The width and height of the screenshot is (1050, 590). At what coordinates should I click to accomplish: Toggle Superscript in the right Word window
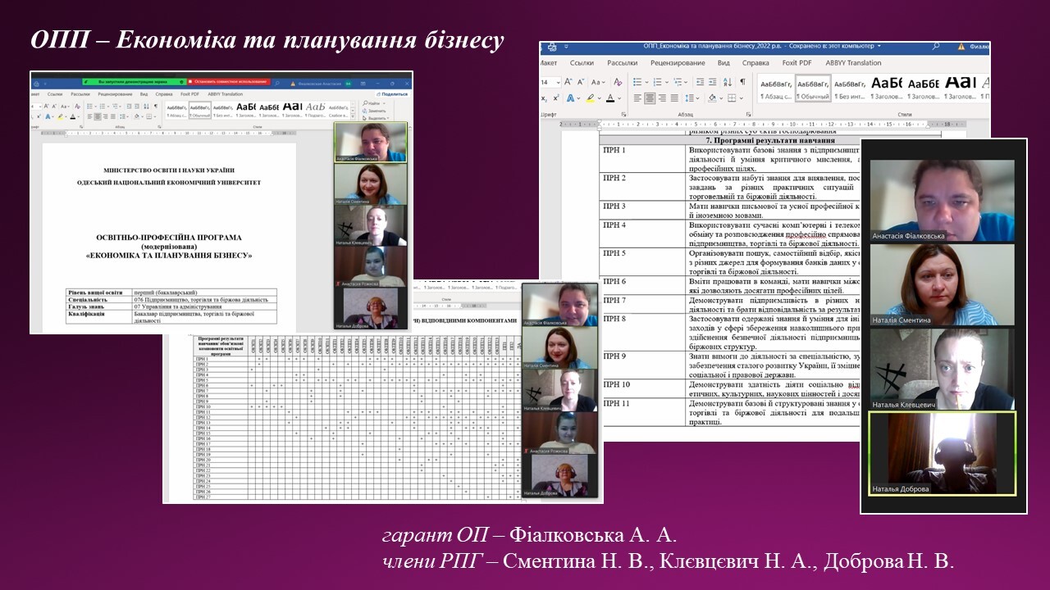click(x=555, y=98)
